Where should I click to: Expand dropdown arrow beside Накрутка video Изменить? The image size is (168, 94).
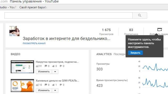point(55,72)
